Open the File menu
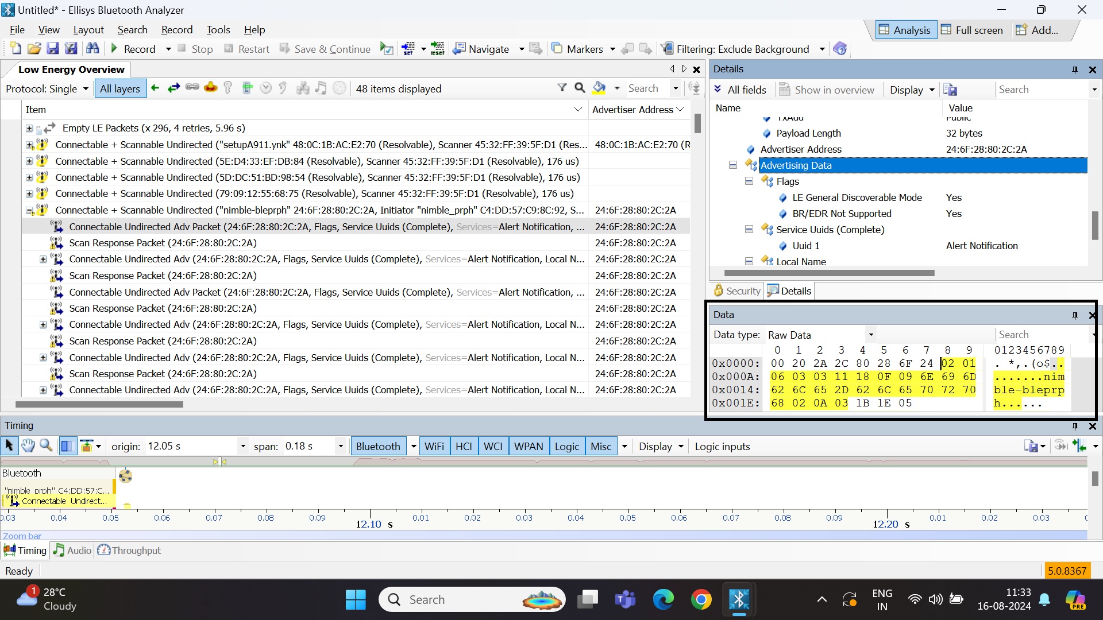The height and width of the screenshot is (620, 1103). pyautogui.click(x=17, y=29)
